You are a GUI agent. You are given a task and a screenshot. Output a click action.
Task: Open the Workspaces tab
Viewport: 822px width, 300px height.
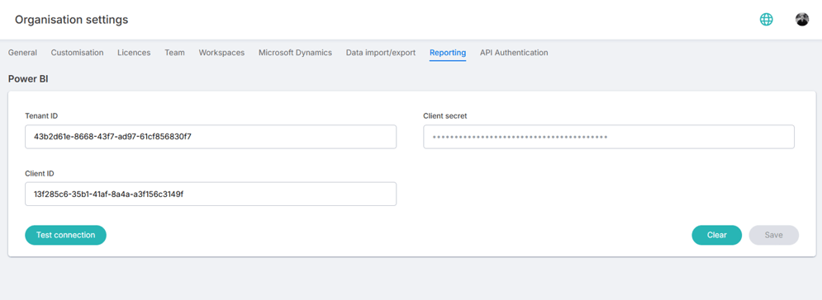pos(221,53)
